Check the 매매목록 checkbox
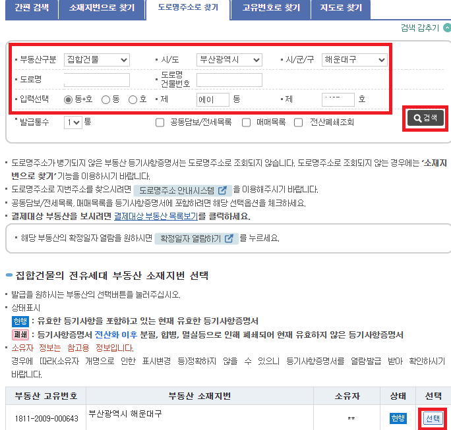Viewport: 451px width, 430px height. (x=246, y=122)
